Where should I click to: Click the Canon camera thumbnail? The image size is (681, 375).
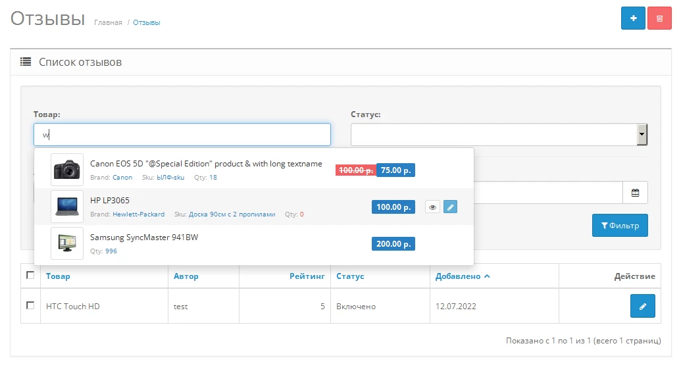pos(67,170)
